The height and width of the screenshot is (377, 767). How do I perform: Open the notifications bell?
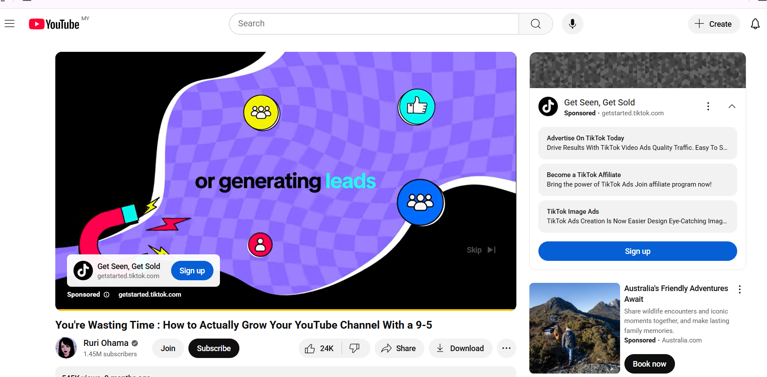coord(755,24)
